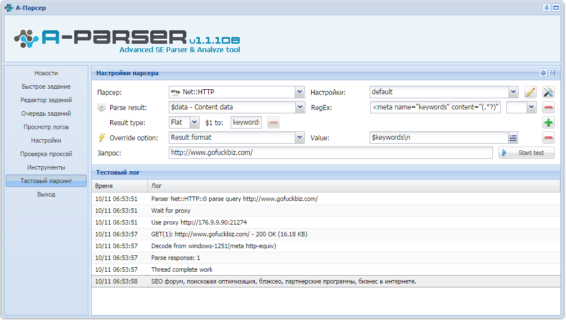Click the Value $keywords\n input field

coord(439,138)
